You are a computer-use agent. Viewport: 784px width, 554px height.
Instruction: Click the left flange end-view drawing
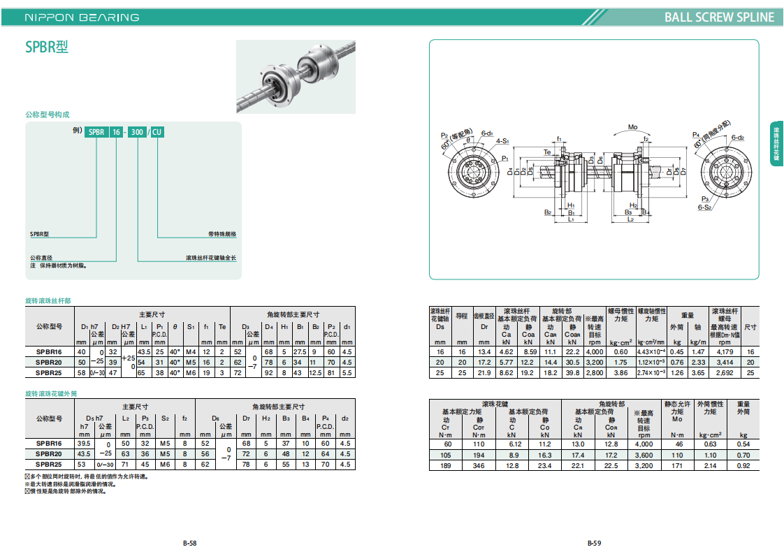click(474, 173)
